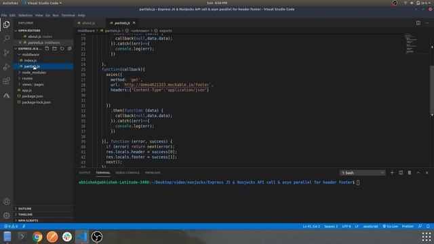This screenshot has width=434, height=244.
Task: Open the mockable.io footer URL link
Action: 167,85
